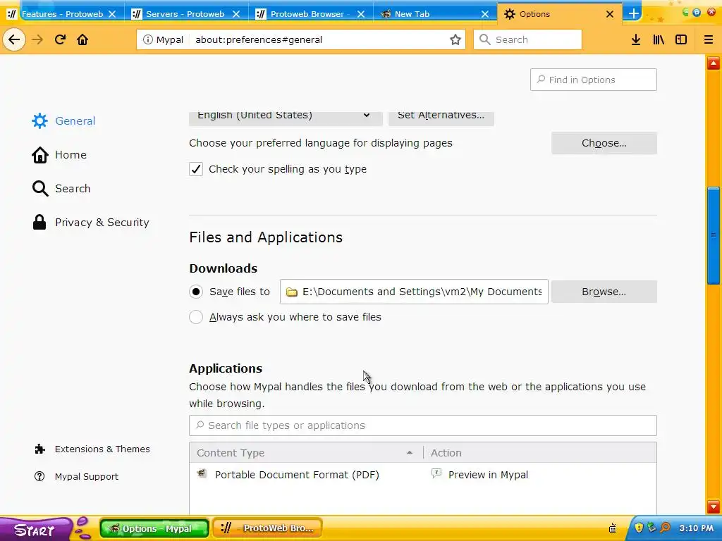Focus the toolbar Search box

coord(527,39)
